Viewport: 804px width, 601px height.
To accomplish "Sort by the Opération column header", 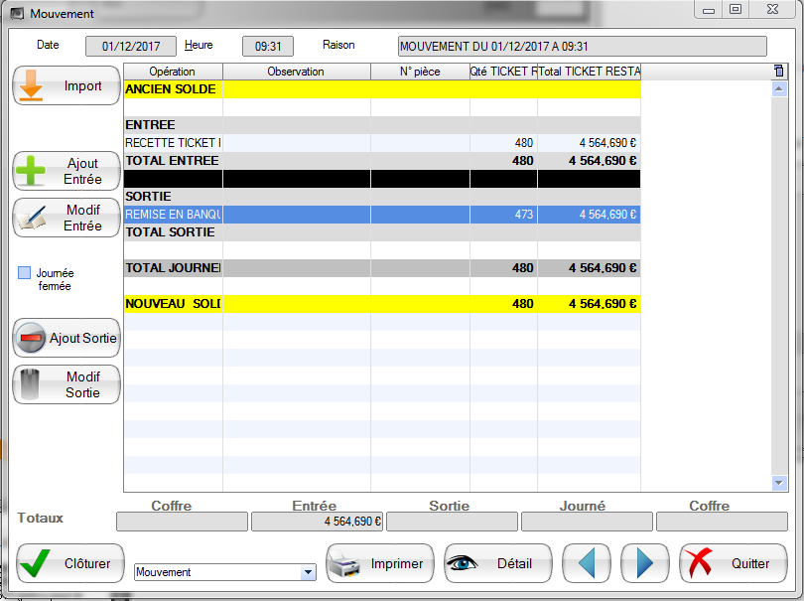I will coord(173,72).
